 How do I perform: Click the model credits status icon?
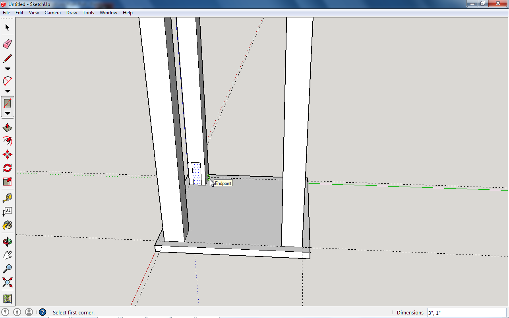click(x=17, y=312)
